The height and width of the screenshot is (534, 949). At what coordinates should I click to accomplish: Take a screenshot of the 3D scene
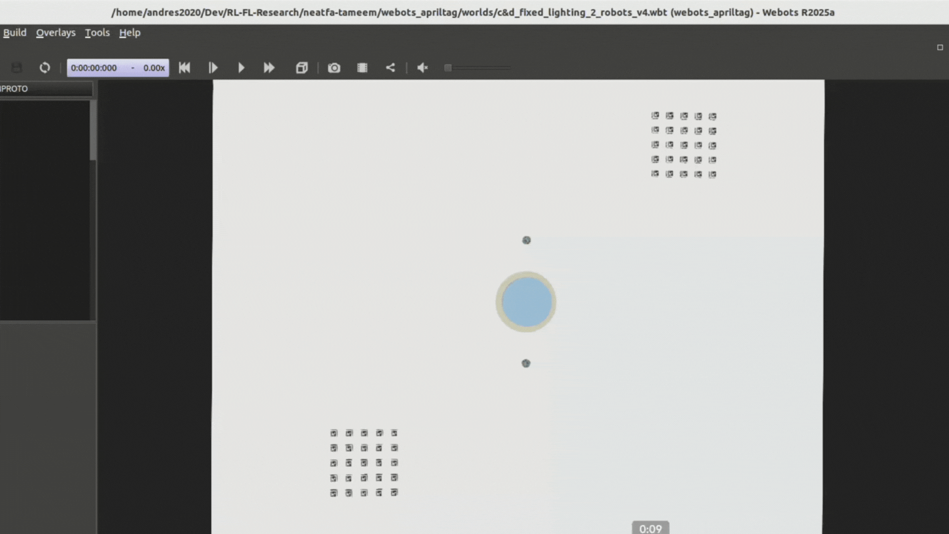point(334,68)
